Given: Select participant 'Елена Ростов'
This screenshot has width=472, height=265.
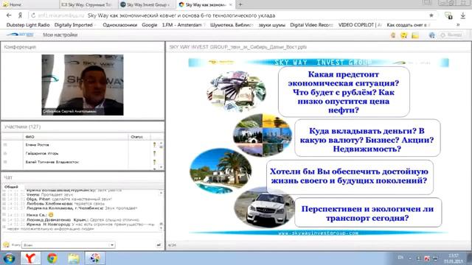Looking at the screenshot, I should (x=38, y=145).
